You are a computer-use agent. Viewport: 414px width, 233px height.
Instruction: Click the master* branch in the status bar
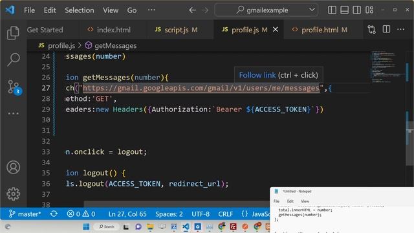[x=25, y=214]
